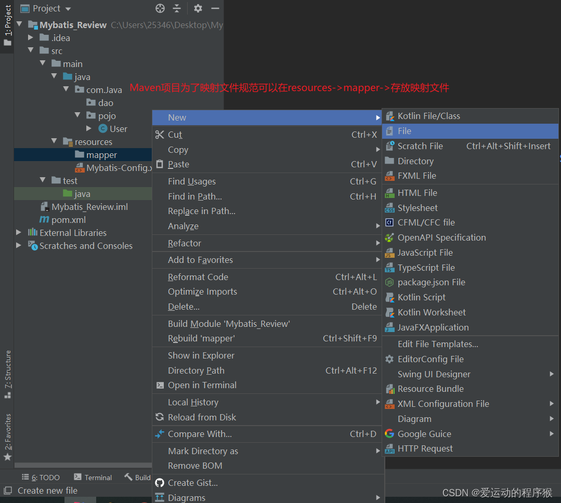Open the Project view dropdown
The width and height of the screenshot is (561, 503).
tap(68, 9)
